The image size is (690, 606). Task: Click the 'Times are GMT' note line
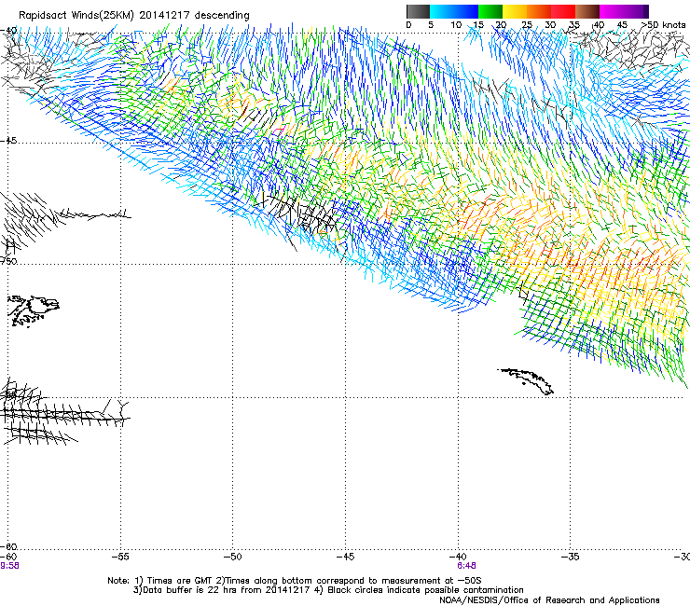295,581
